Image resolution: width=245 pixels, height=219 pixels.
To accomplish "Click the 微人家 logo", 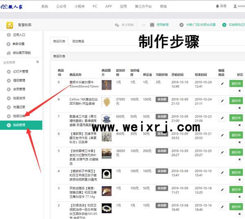I will tap(12, 7).
